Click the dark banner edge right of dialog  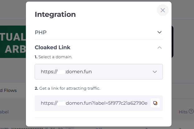[x=172, y=42]
